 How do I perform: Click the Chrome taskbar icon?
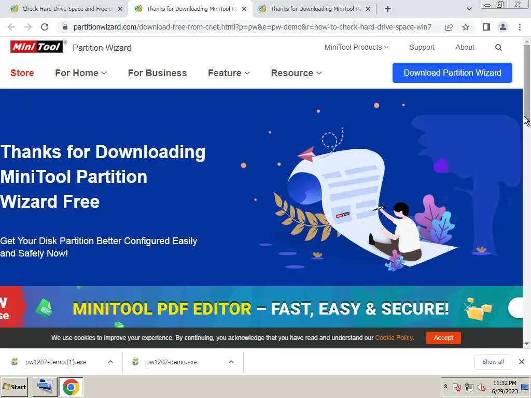[71, 387]
